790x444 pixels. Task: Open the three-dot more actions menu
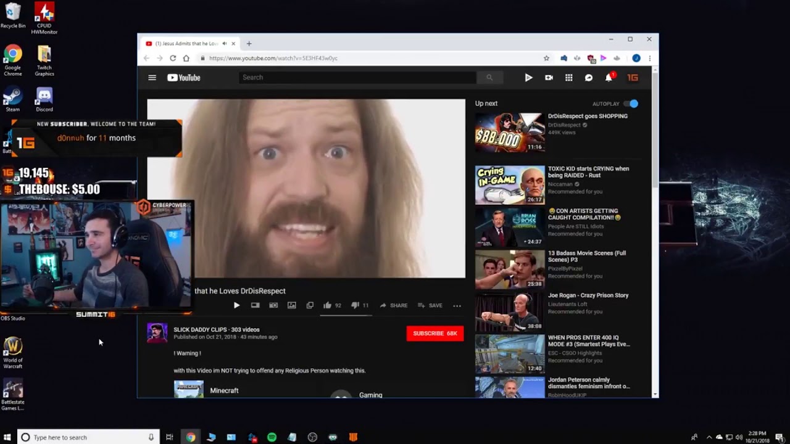point(457,305)
